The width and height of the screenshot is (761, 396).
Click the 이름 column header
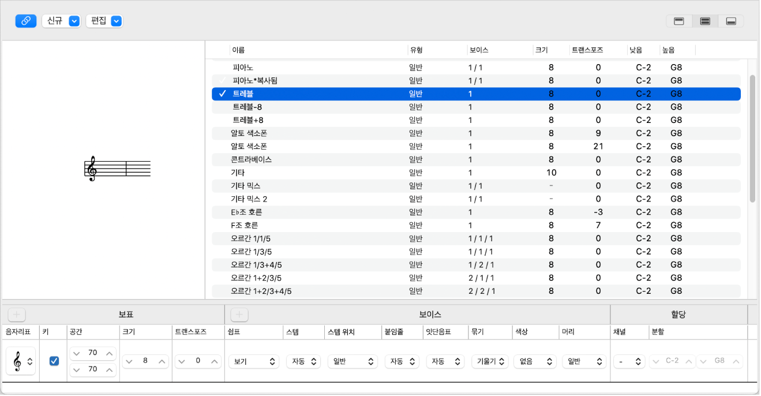[x=238, y=50]
